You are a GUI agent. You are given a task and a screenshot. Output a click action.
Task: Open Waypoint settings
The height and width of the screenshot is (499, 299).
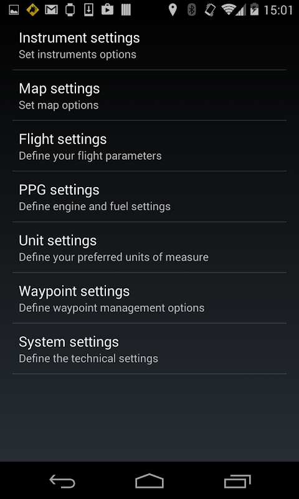tap(149, 298)
